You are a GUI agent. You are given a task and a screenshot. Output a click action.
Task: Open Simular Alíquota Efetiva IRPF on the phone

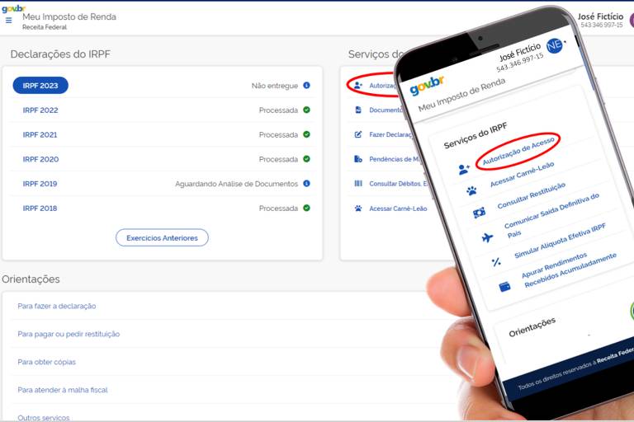click(560, 241)
